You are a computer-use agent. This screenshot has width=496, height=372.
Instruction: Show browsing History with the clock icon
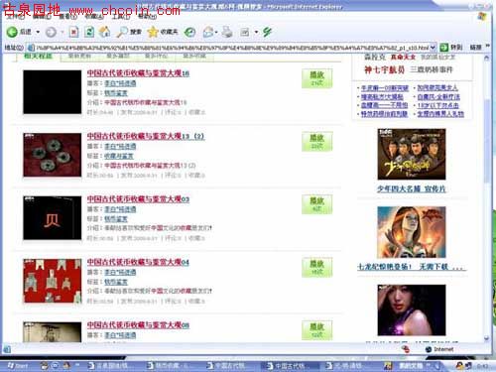click(x=189, y=32)
